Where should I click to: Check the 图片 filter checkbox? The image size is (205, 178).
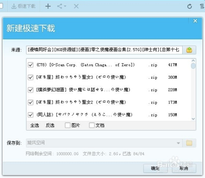(67, 125)
